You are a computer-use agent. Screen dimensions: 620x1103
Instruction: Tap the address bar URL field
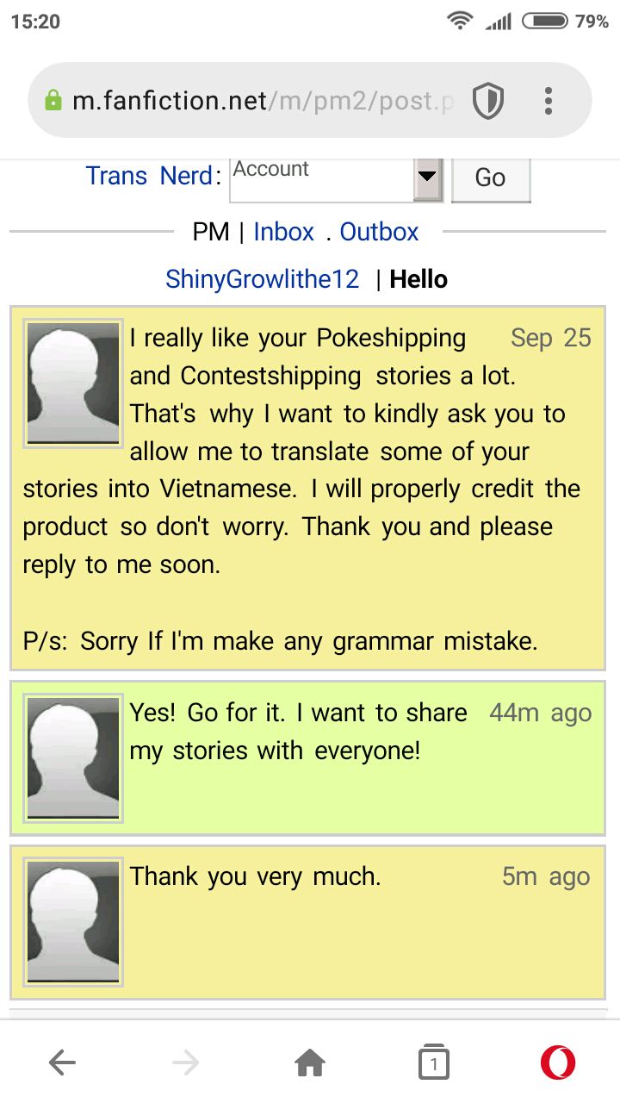pyautogui.click(x=258, y=102)
